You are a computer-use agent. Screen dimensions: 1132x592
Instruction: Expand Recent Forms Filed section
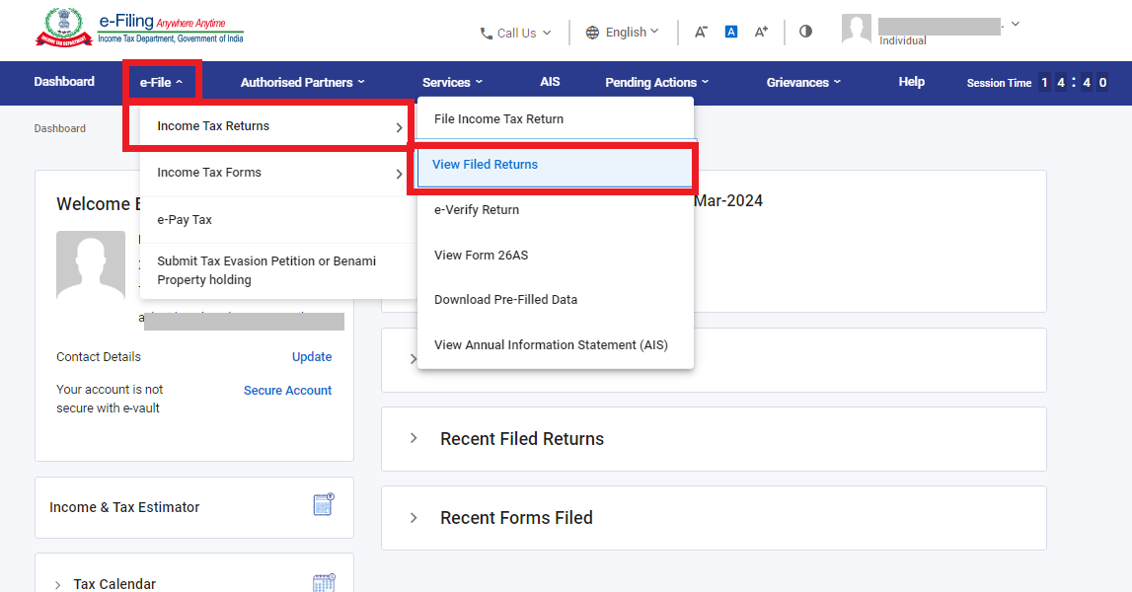click(414, 518)
